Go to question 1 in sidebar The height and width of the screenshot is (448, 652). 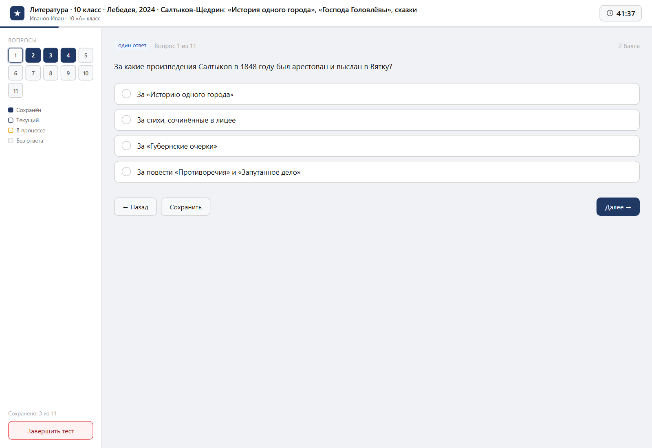pos(15,55)
